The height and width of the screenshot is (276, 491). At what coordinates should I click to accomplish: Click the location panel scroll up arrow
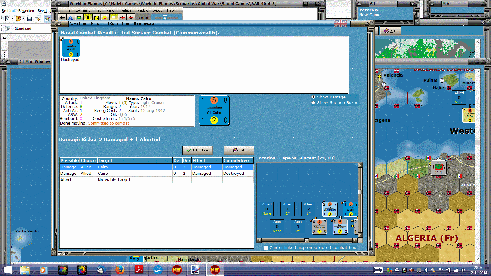click(x=360, y=165)
